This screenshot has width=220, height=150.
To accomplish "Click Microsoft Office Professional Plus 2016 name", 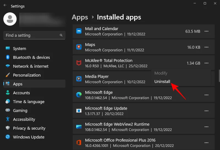I will pyautogui.click(x=120, y=140).
